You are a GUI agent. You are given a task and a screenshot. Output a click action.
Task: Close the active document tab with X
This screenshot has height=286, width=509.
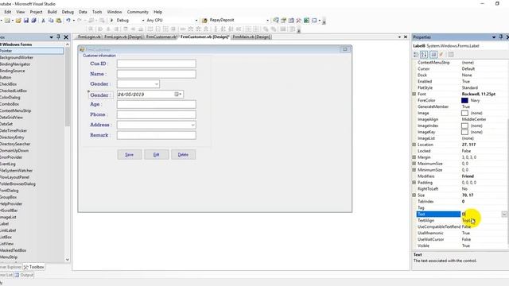click(406, 37)
